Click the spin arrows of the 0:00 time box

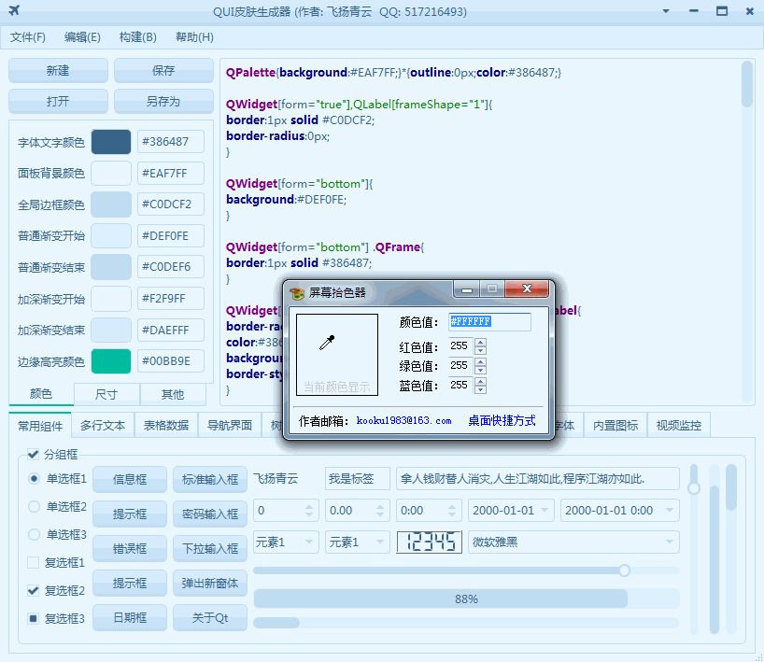pos(452,510)
